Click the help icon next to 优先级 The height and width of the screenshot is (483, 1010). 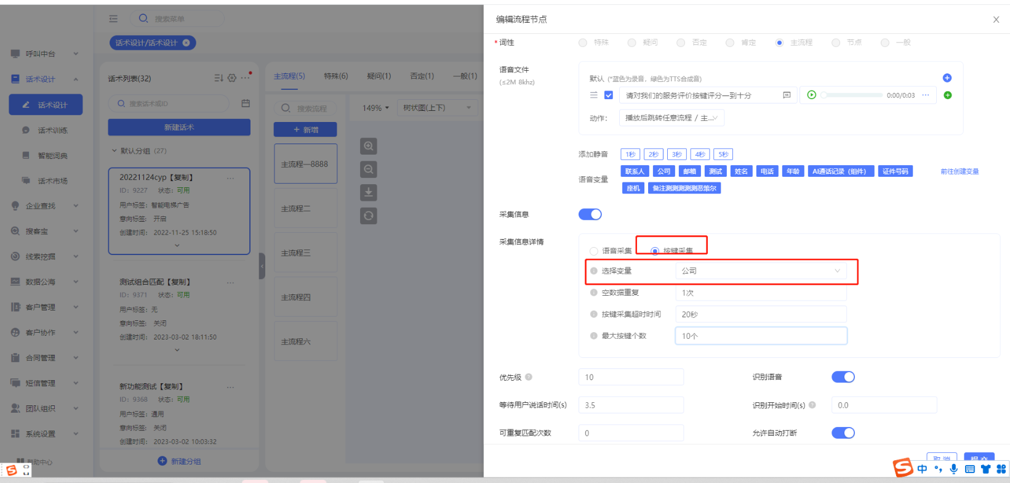(529, 377)
